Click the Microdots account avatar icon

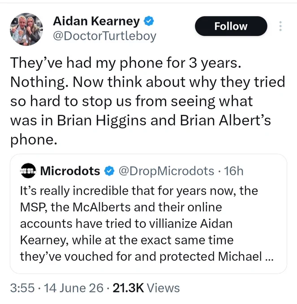(x=28, y=171)
